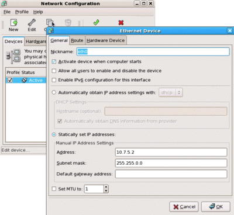Open the dhcp protocol dropdown
234x215 pixels.
(x=171, y=92)
